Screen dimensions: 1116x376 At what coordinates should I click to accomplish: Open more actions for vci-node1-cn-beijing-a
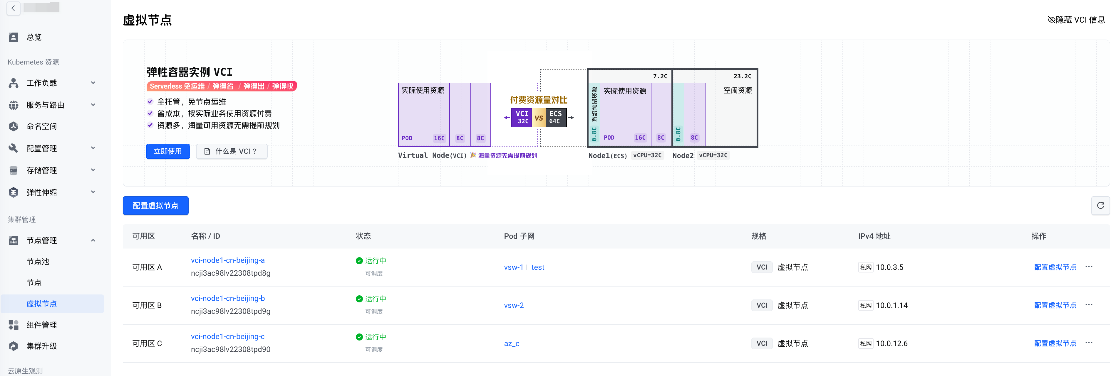coord(1089,267)
